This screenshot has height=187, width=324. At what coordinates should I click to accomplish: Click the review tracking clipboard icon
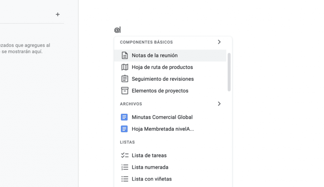(125, 79)
